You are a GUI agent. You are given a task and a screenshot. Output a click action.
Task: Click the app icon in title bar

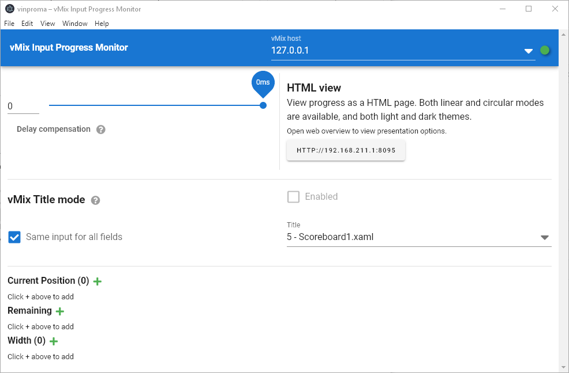(10, 9)
